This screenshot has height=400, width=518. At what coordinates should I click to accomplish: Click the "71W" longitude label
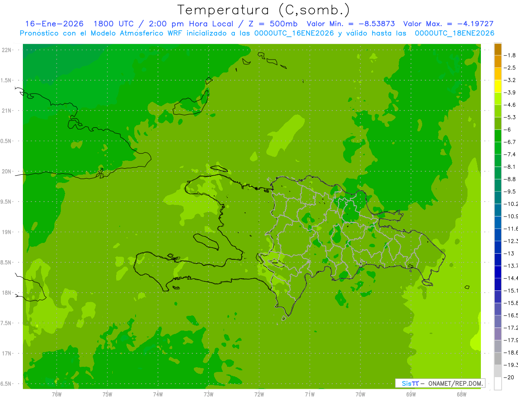(310, 394)
